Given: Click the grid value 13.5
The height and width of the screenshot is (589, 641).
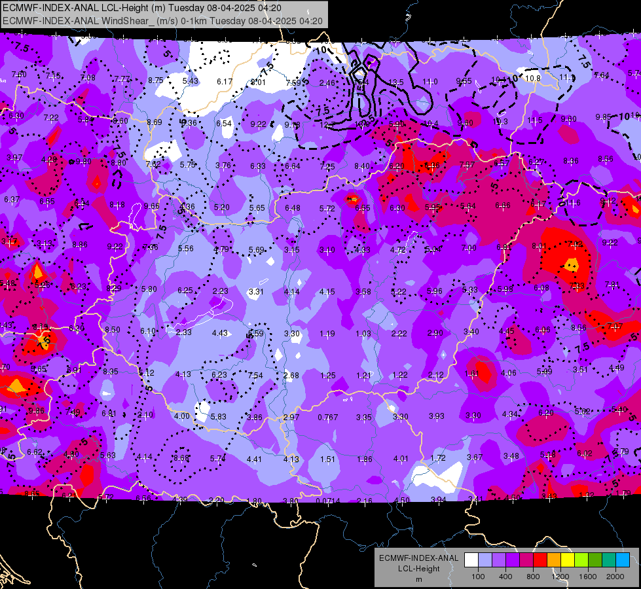Looking at the screenshot, I should coord(395,82).
